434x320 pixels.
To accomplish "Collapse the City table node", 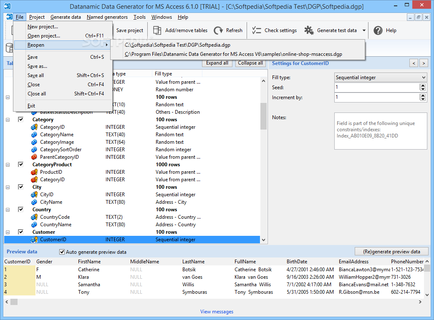I will [8, 187].
